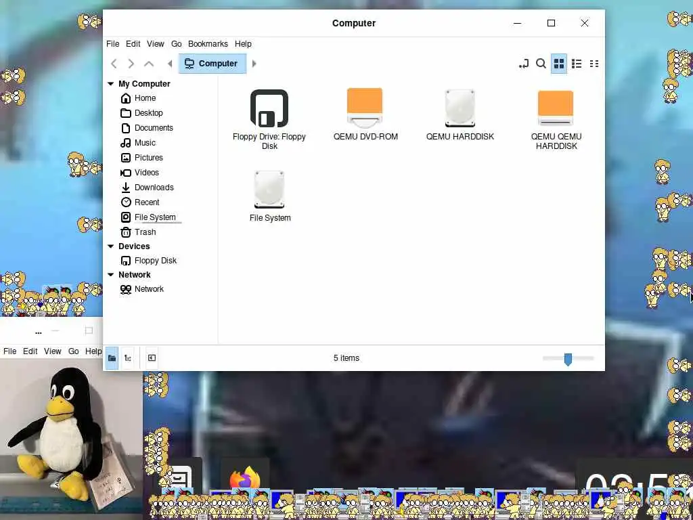This screenshot has height=520, width=693.
Task: Minimize the Computer window
Action: pos(518,23)
